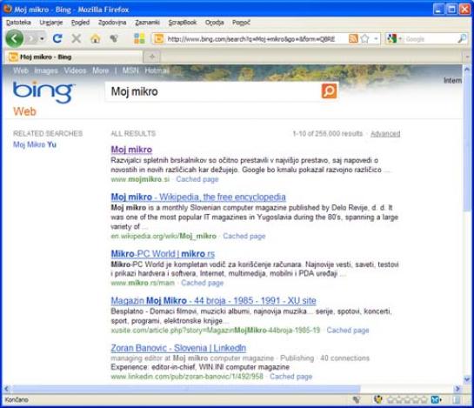The height and width of the screenshot is (408, 474).
Task: Bookmark this page with the star icon
Action: coord(365,38)
